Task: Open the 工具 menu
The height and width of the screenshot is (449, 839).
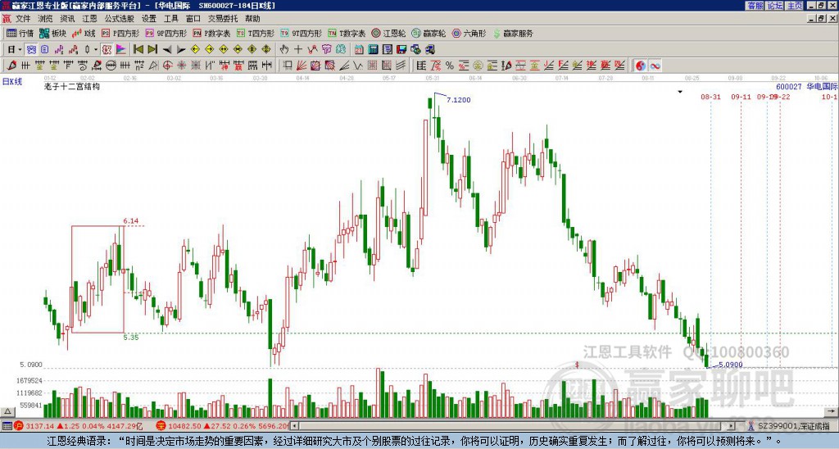Action: tap(170, 19)
